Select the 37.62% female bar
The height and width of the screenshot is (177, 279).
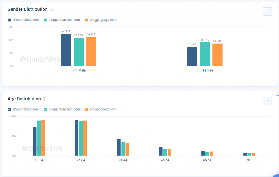point(192,56)
